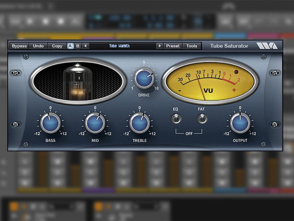Click the Drive knob
Viewport: 294px width, 221px height.
pos(144,78)
